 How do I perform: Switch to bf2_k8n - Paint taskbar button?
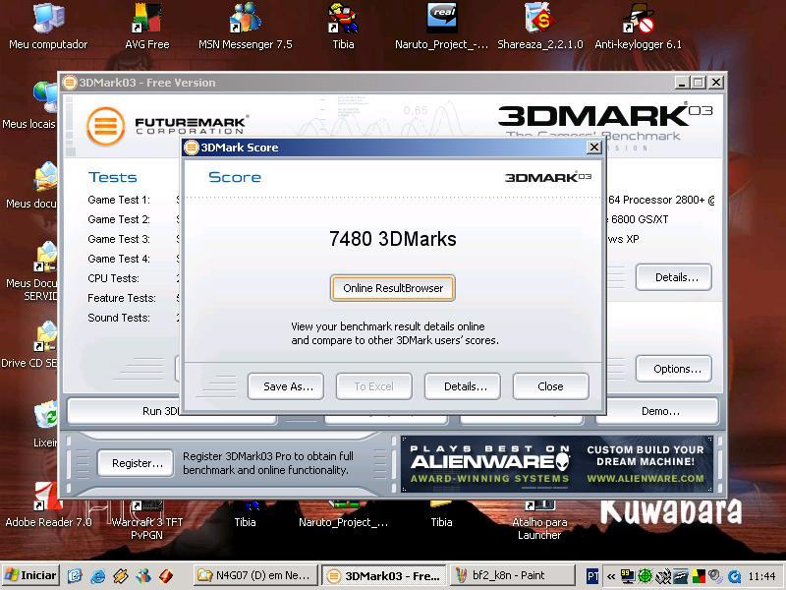[511, 575]
